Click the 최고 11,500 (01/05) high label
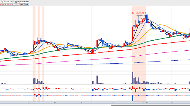190x106 pixels. pos(138,13)
